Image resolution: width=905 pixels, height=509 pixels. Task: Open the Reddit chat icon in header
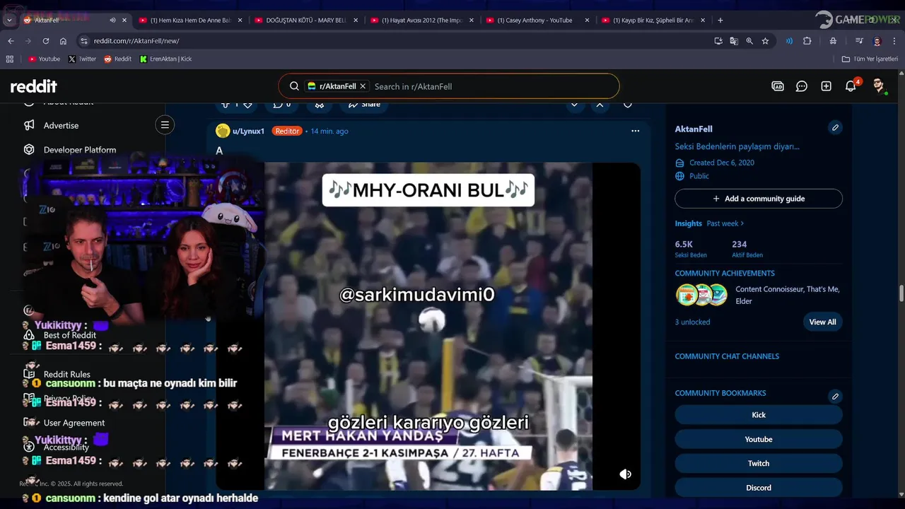coord(802,86)
